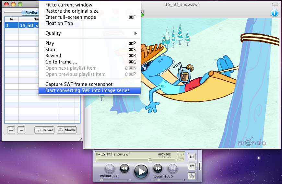Screen dimensions: 282x184
Task: Toggle the hand pointer tool button
Action: [192, 176]
